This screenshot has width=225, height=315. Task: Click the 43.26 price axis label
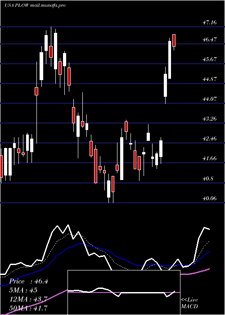pyautogui.click(x=210, y=118)
